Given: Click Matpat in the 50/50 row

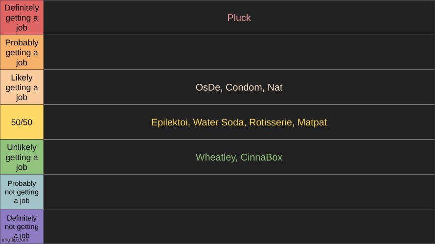Looking at the screenshot, I should point(312,122).
